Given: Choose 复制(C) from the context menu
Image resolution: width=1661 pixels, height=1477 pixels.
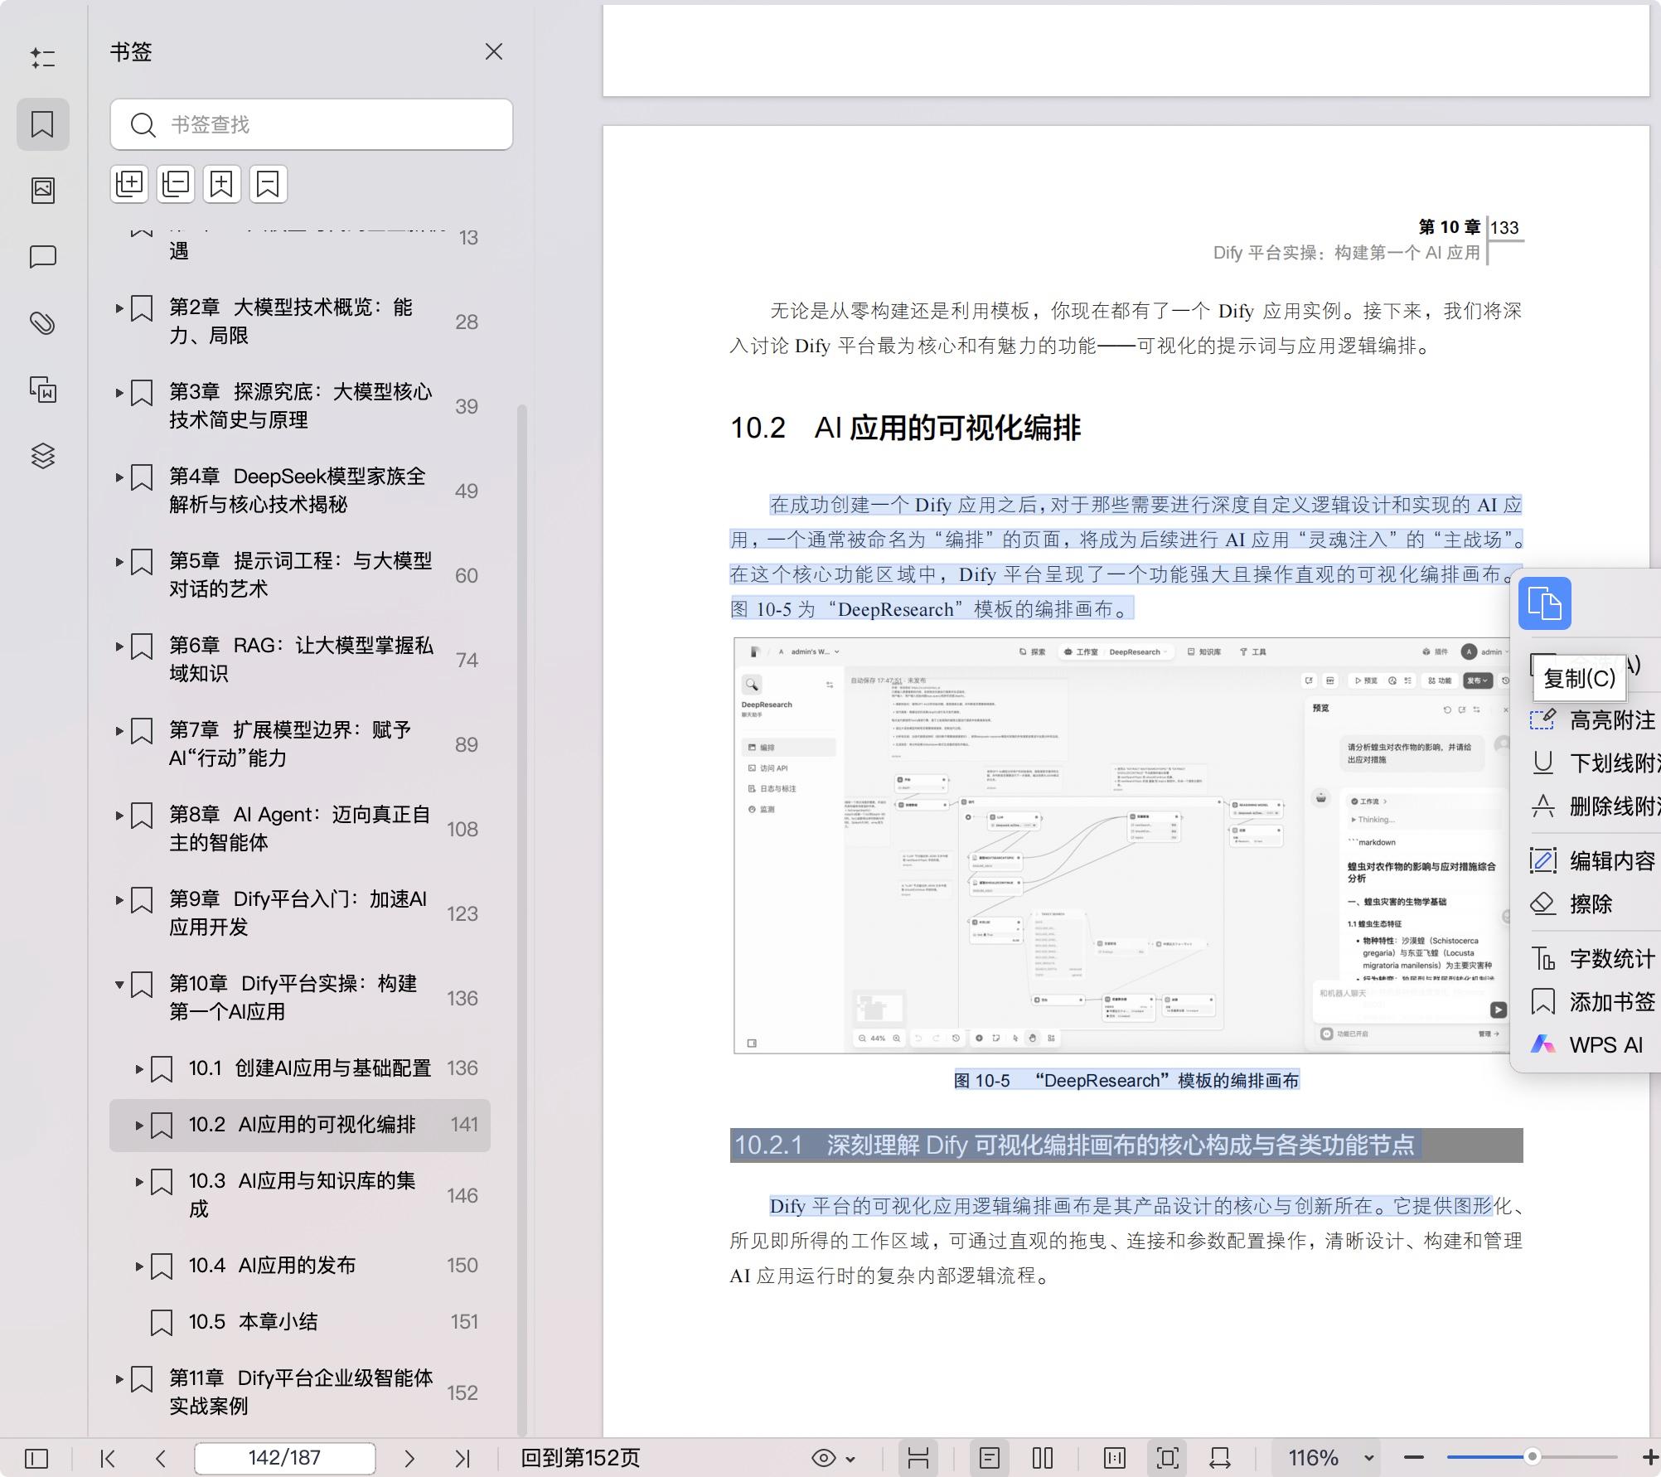Looking at the screenshot, I should pyautogui.click(x=1577, y=679).
